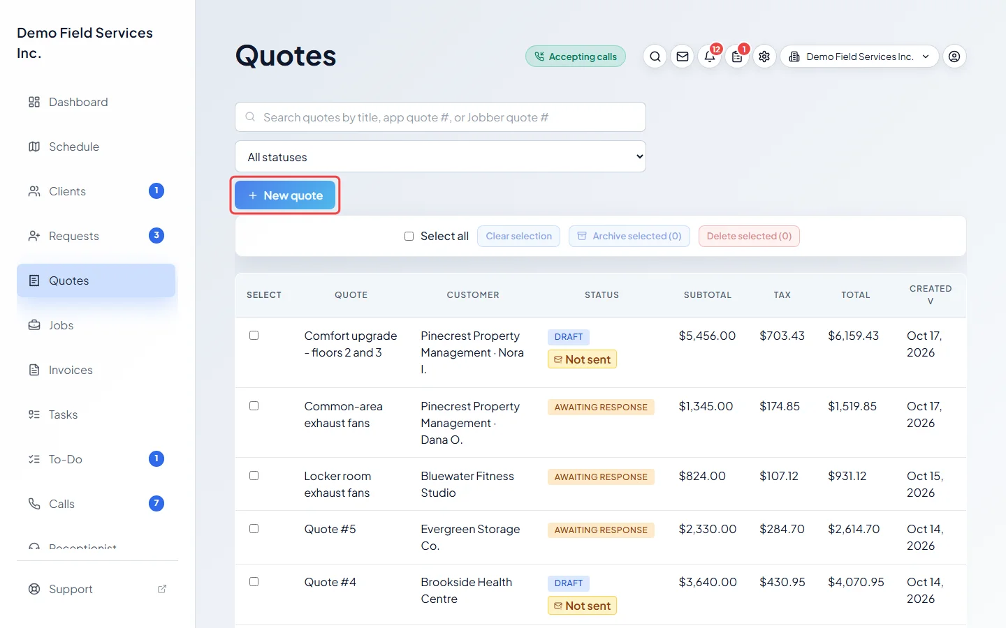Screen dimensions: 1006x628
Task: Toggle the Accepting calls status pill
Action: point(576,57)
